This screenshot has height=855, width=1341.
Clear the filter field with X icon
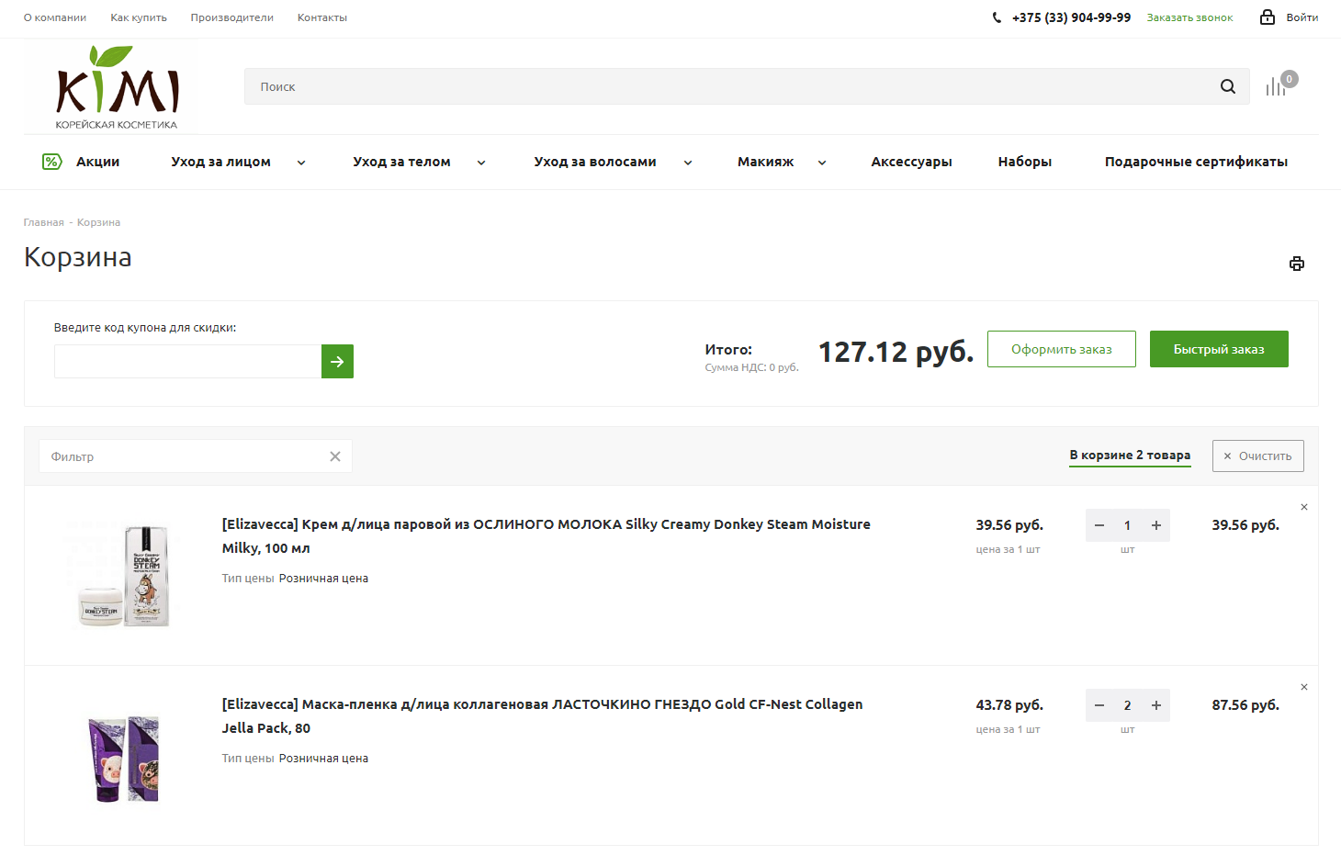tap(335, 456)
